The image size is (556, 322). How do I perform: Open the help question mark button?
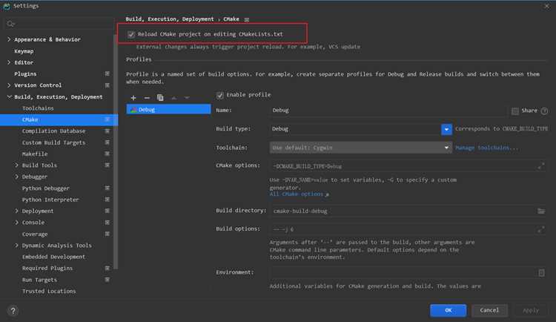(13, 311)
